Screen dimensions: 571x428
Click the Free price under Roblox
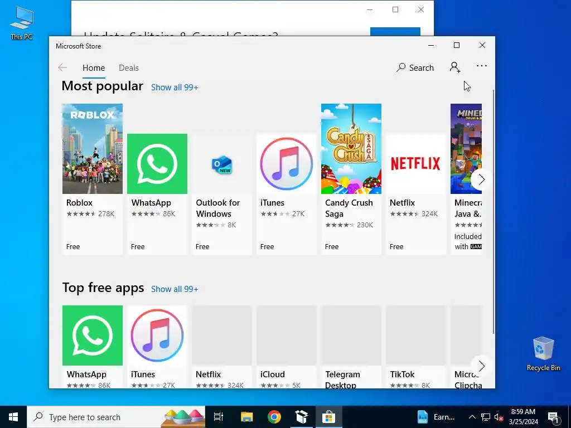pos(73,246)
